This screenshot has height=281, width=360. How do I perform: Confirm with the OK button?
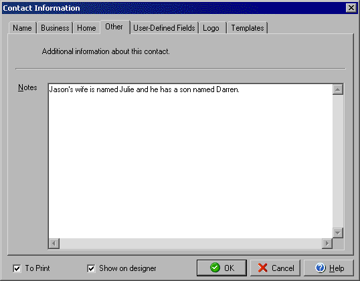(221, 268)
